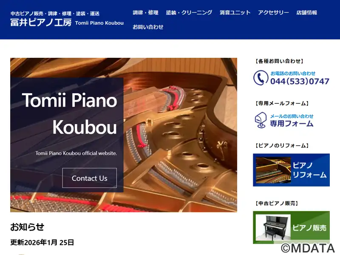The image size is (340, 255).
Task: Open the 調律・修理 menu item
Action: pyautogui.click(x=145, y=13)
